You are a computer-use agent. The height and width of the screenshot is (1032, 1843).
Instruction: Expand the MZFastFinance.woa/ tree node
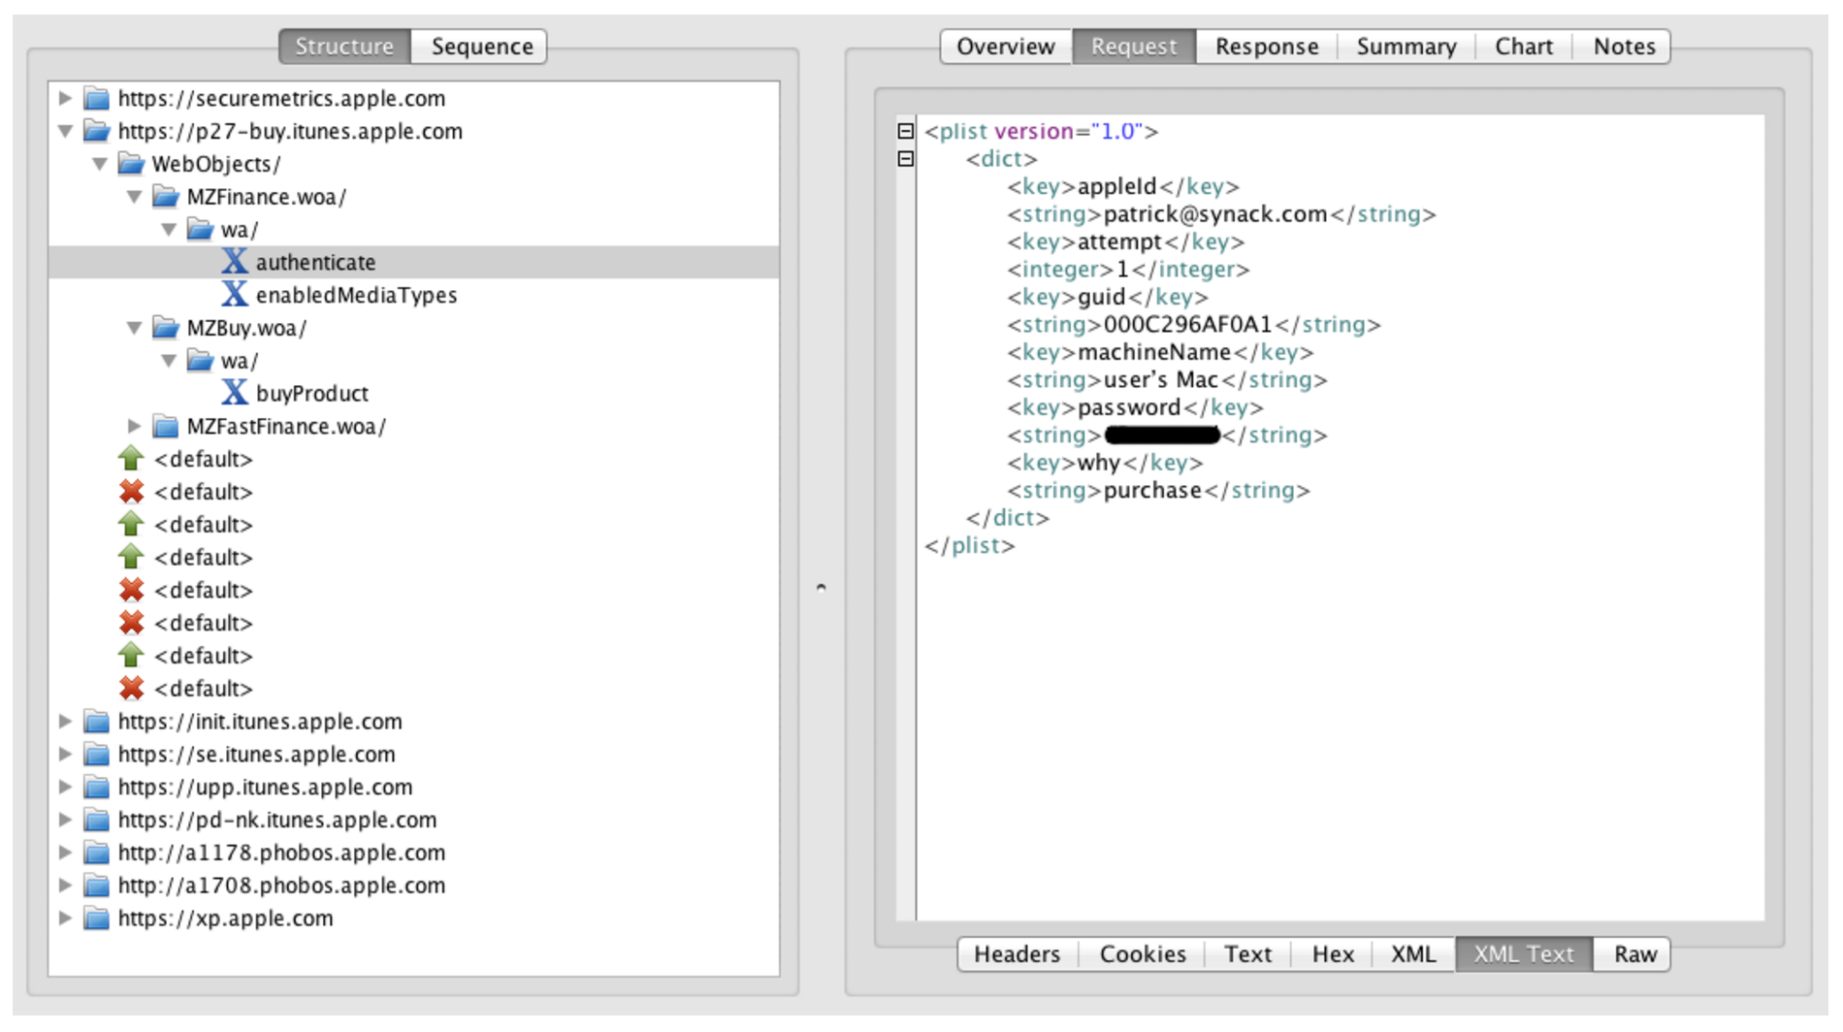[135, 426]
